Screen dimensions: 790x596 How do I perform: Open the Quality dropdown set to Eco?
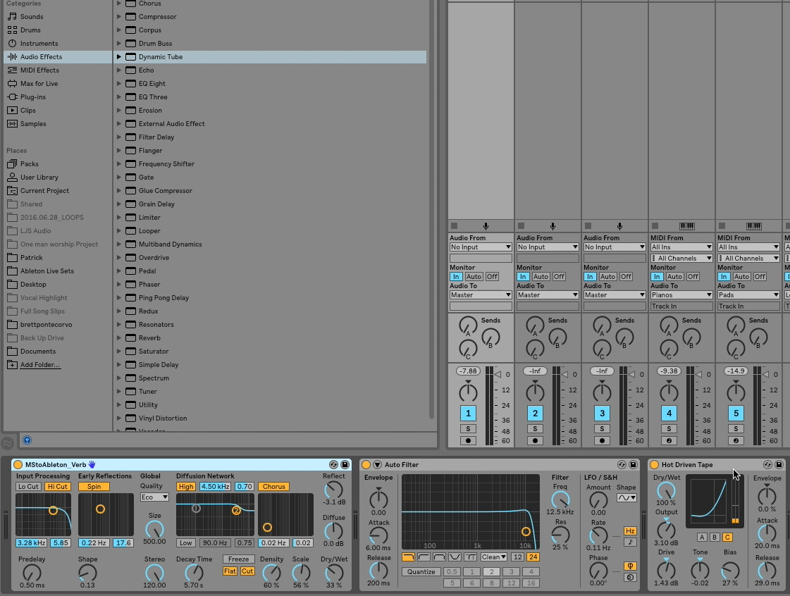click(154, 497)
